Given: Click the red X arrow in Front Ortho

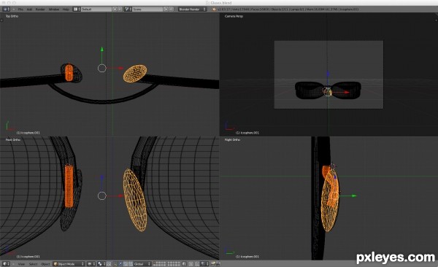Looking at the screenshot, I should [x=120, y=196].
